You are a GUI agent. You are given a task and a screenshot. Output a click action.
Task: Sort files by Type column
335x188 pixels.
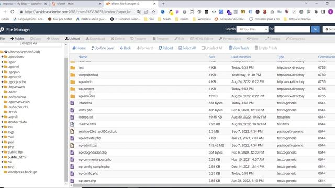pyautogui.click(x=281, y=57)
